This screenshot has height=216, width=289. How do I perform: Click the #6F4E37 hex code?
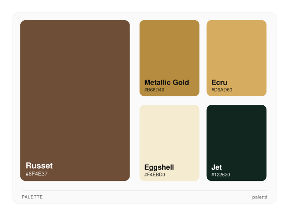(37, 174)
